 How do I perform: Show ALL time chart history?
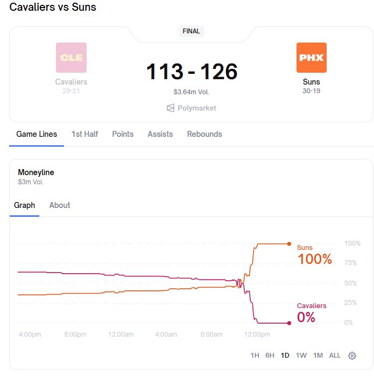pos(335,356)
